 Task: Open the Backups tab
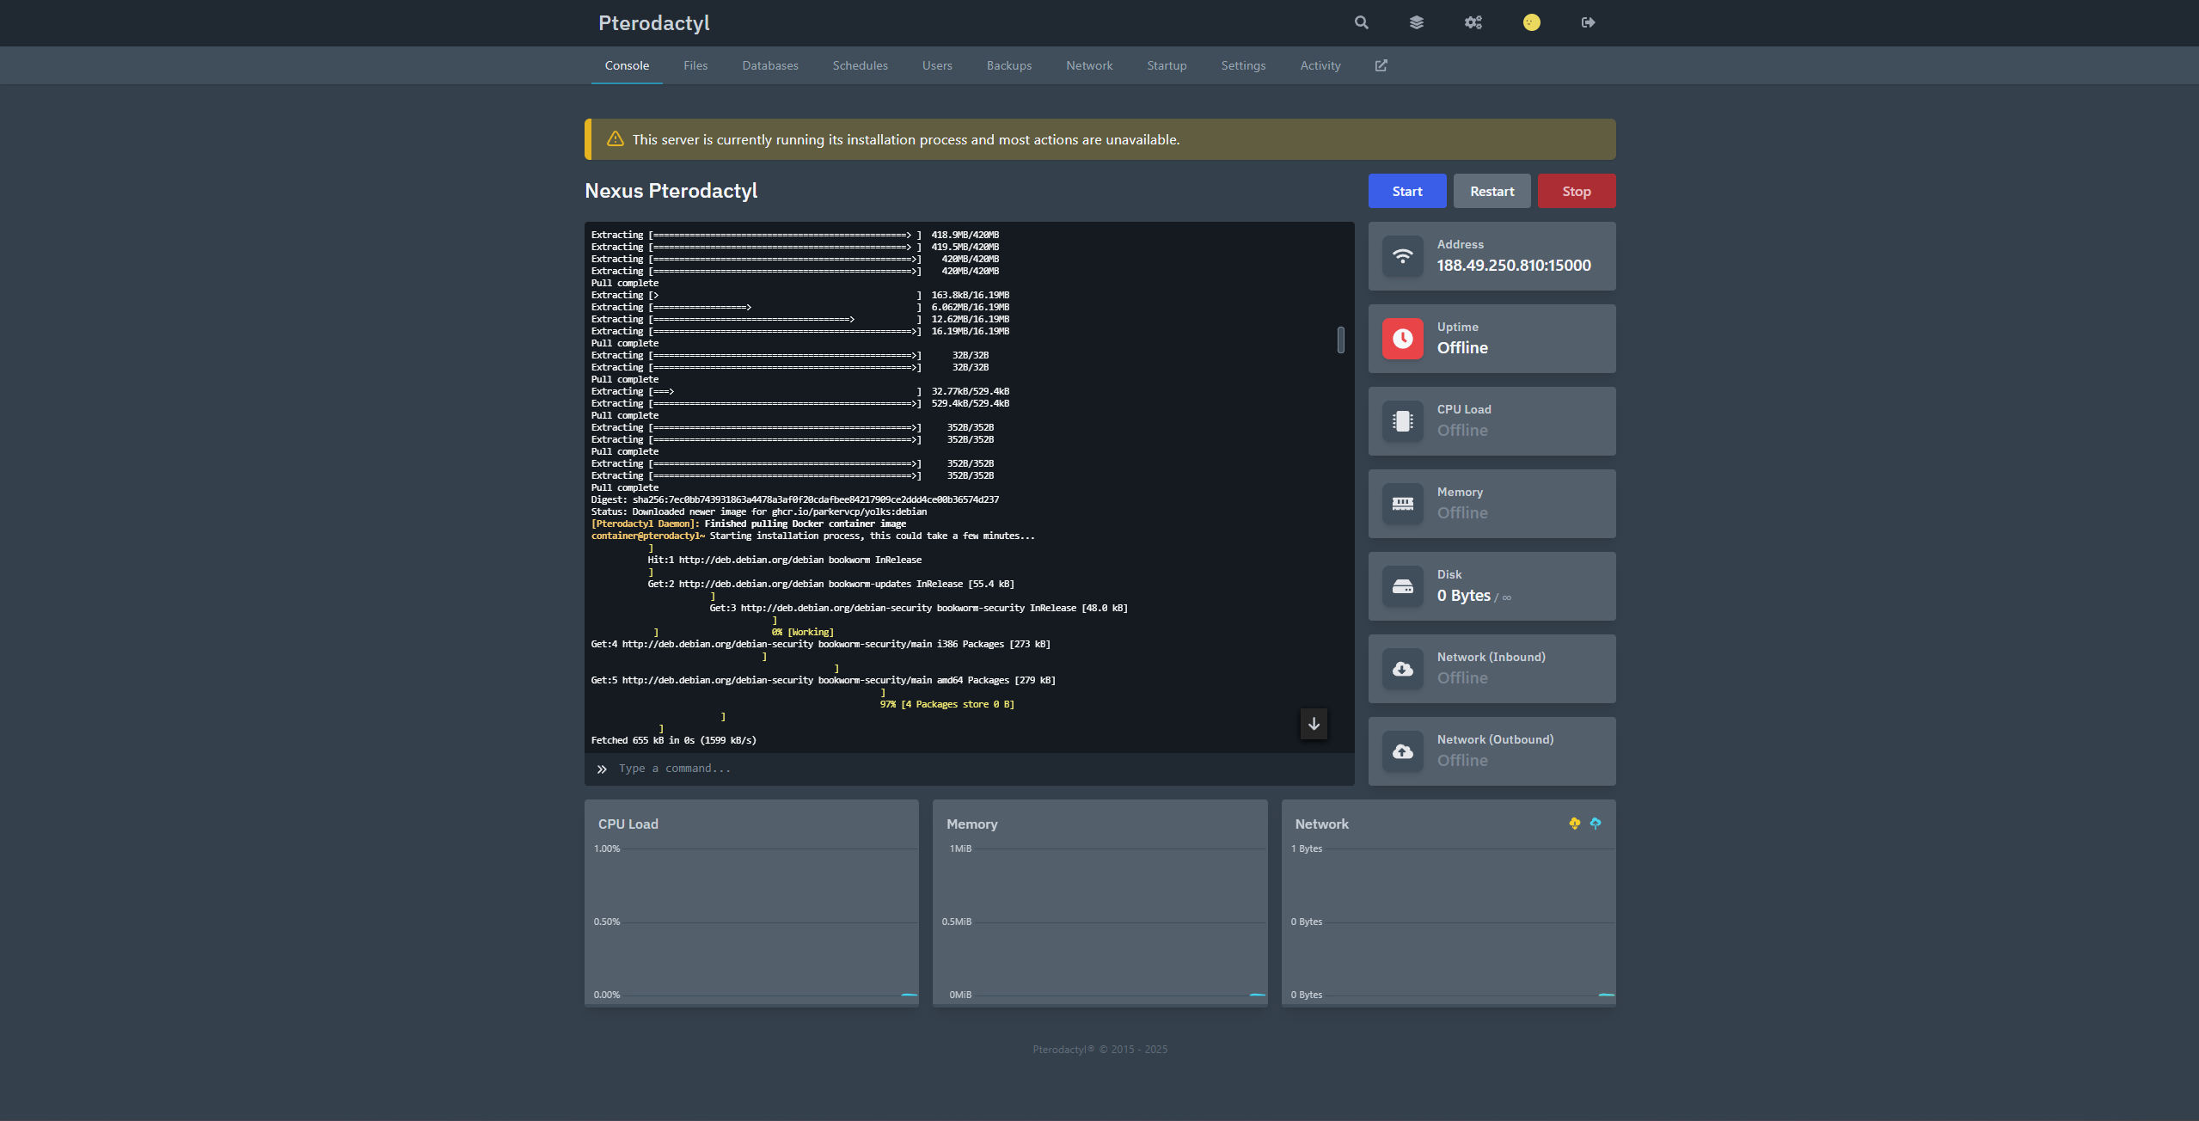tap(1009, 65)
